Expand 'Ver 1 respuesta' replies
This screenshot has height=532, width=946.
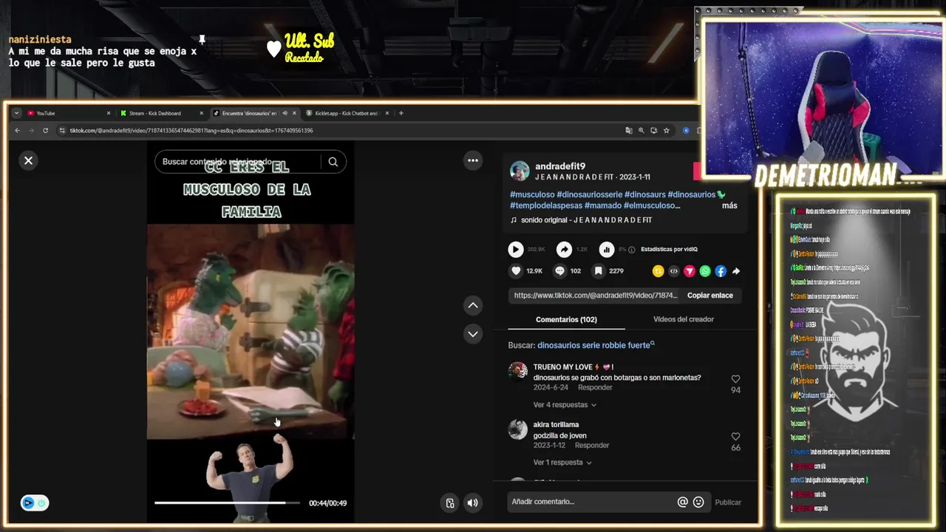click(562, 463)
